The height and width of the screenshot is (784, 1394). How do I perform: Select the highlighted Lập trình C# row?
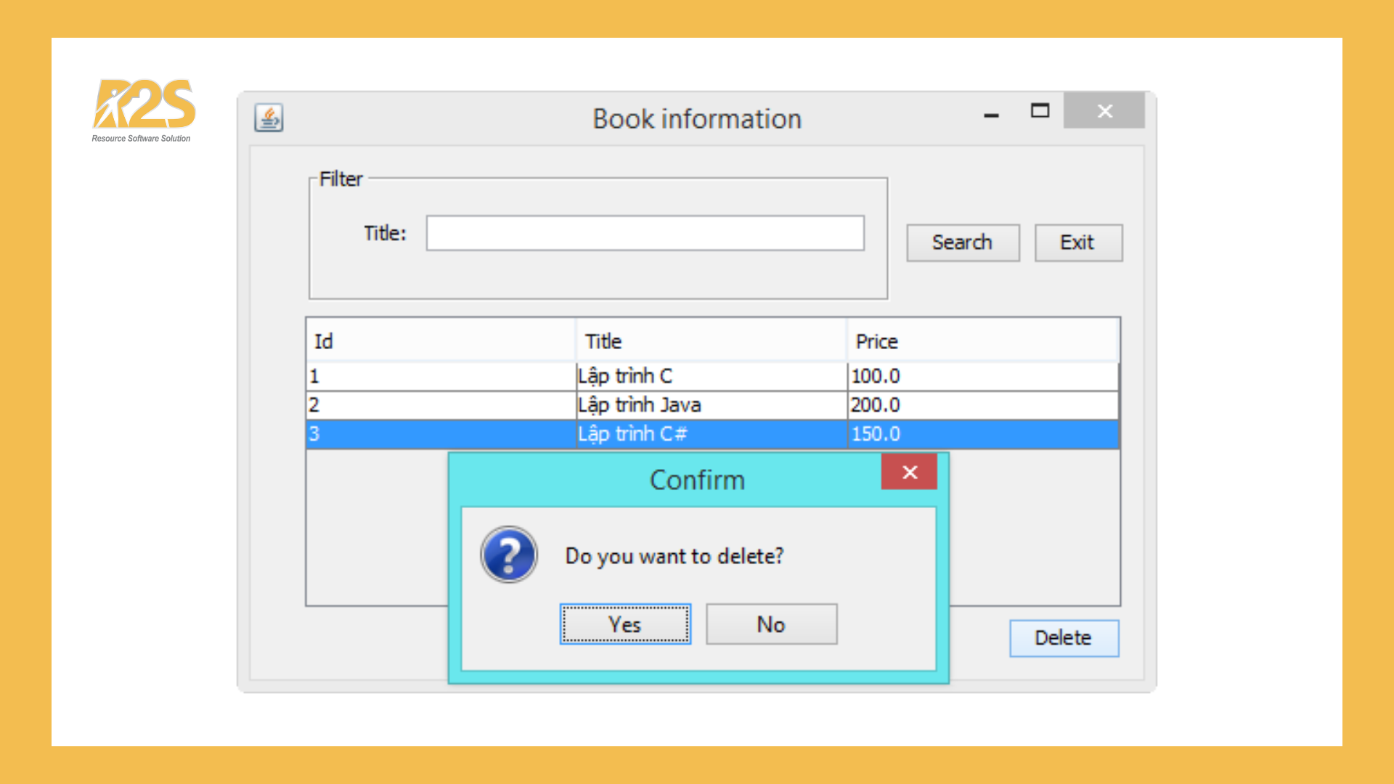[632, 434]
